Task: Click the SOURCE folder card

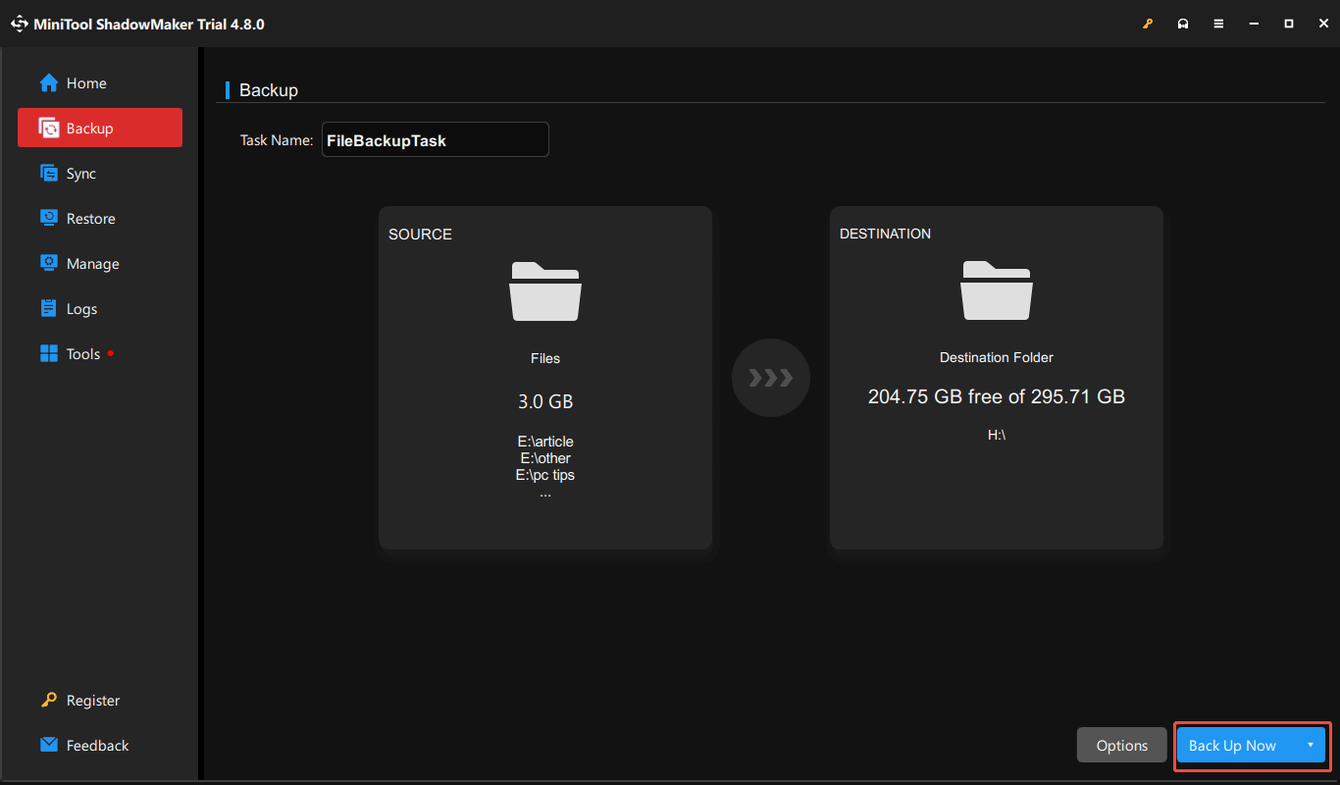Action: [545, 377]
